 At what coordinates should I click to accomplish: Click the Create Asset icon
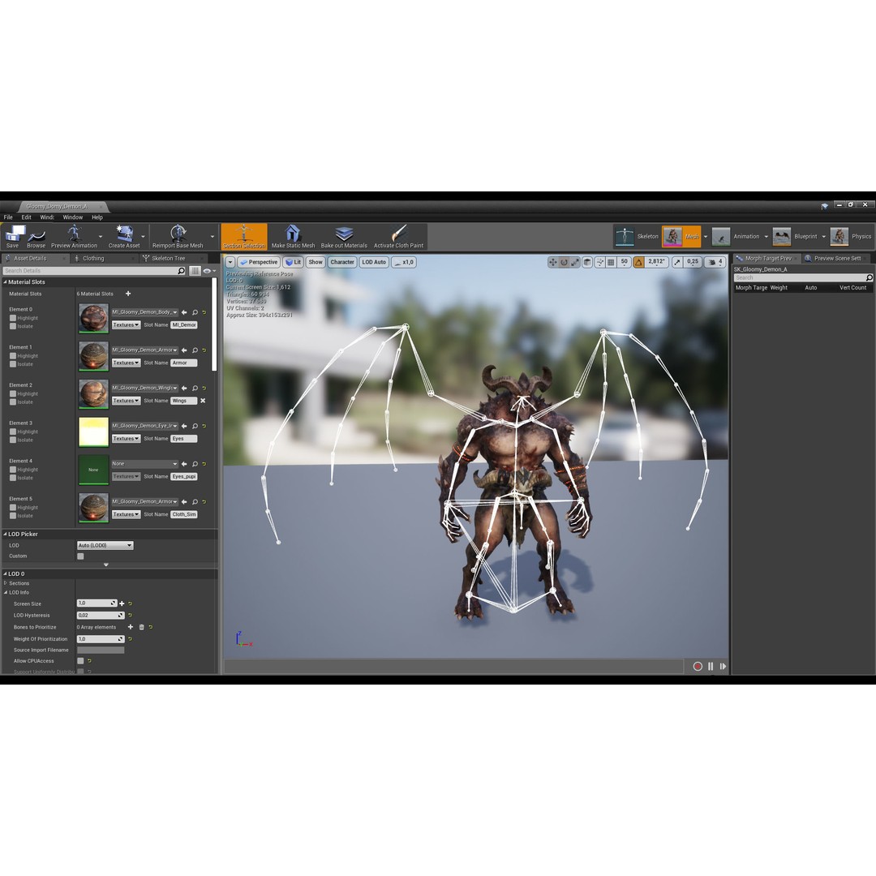(124, 236)
